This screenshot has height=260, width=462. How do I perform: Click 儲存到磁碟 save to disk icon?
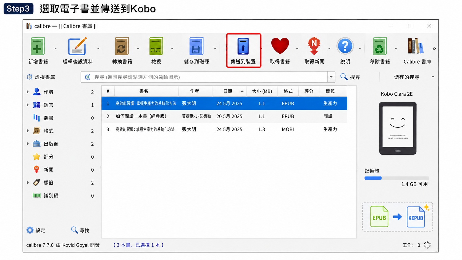point(196,46)
